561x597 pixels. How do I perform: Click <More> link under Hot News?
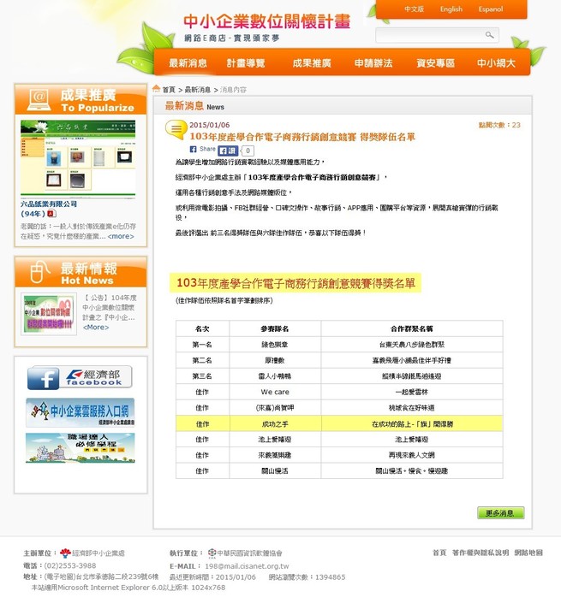(x=96, y=327)
